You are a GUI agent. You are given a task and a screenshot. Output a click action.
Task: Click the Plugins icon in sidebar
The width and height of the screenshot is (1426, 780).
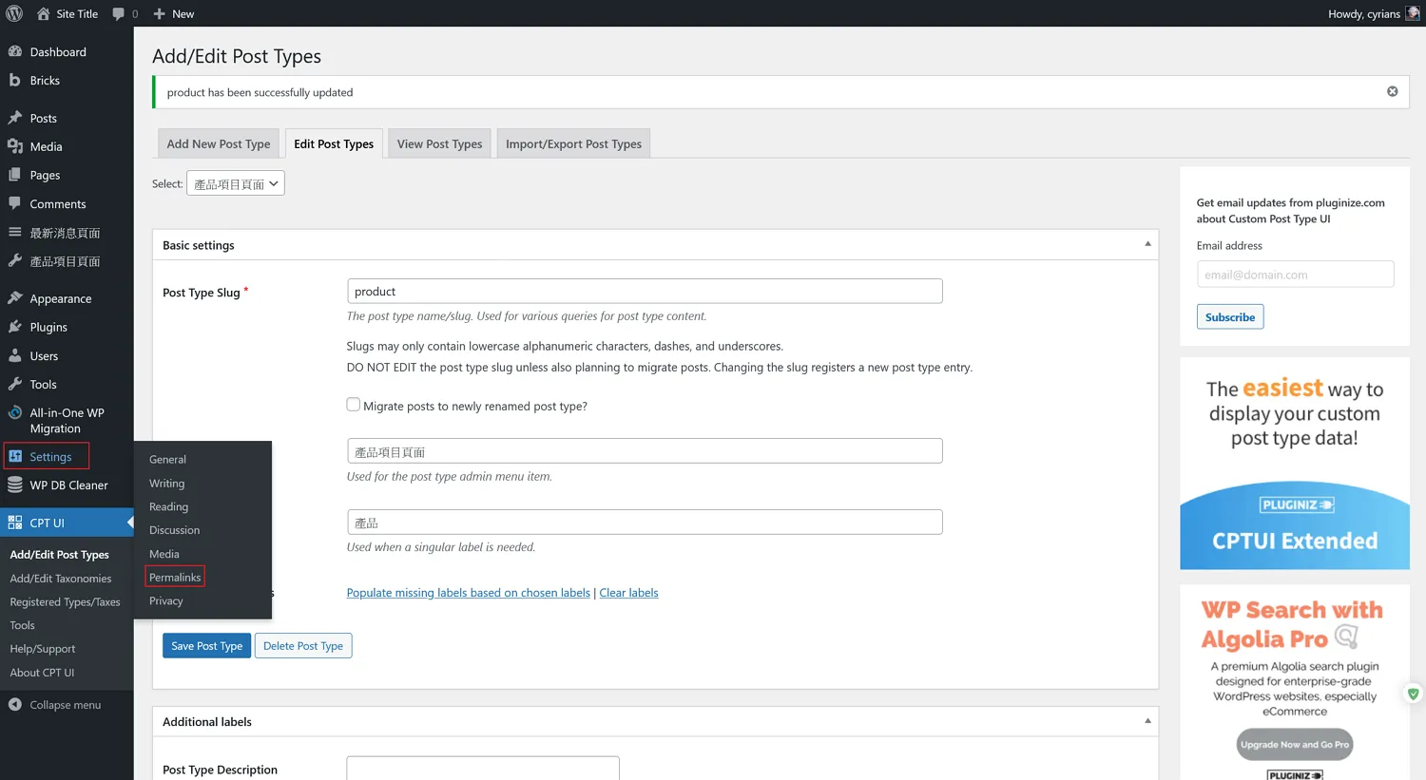click(15, 327)
